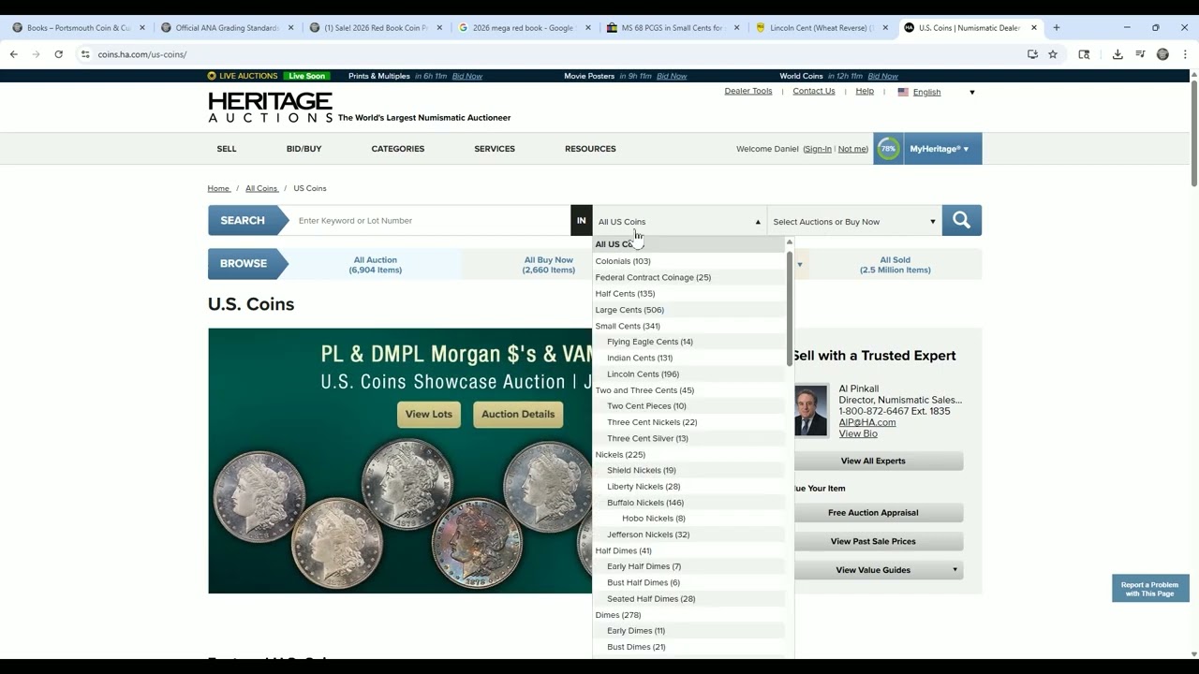Collapse the All US Coins category dropdown
The height and width of the screenshot is (674, 1199).
(x=679, y=222)
